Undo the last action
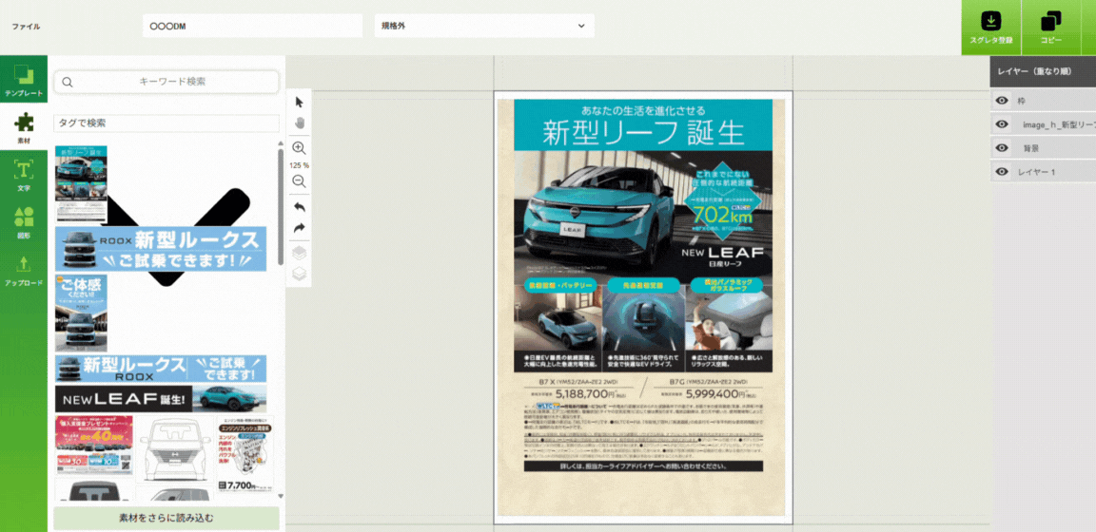This screenshot has width=1096, height=532. 300,206
